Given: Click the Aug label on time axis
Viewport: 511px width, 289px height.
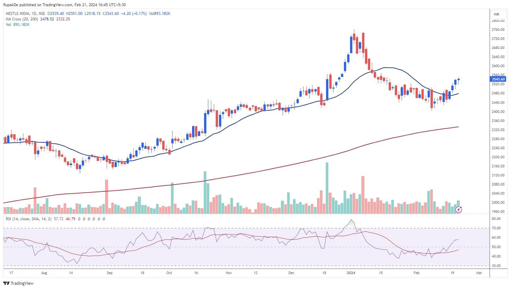Looking at the screenshot, I should coord(44,273).
